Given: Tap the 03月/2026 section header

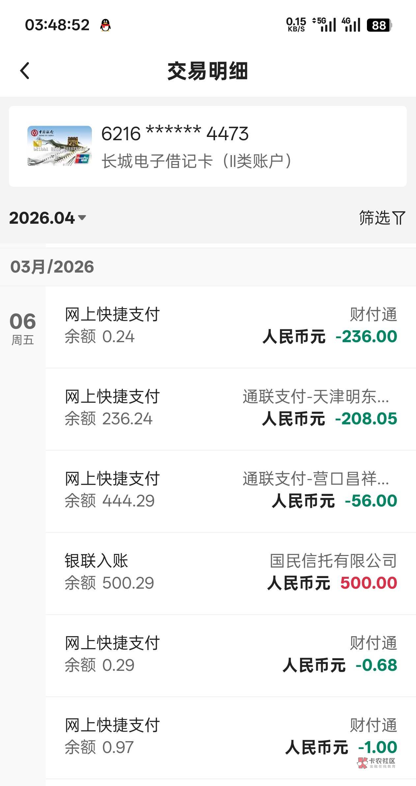Looking at the screenshot, I should pos(52,267).
